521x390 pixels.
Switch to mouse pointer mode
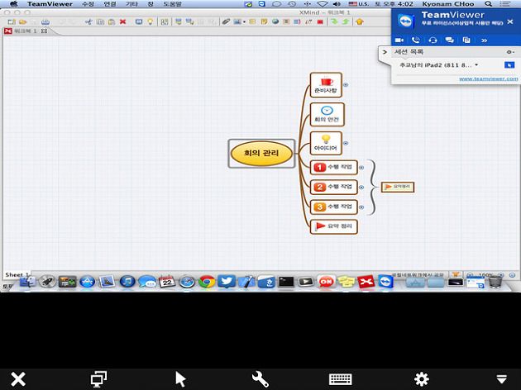(180, 379)
